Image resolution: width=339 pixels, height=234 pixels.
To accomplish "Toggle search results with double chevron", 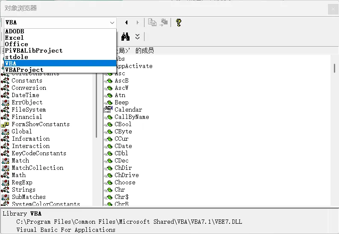I will pos(138,36).
